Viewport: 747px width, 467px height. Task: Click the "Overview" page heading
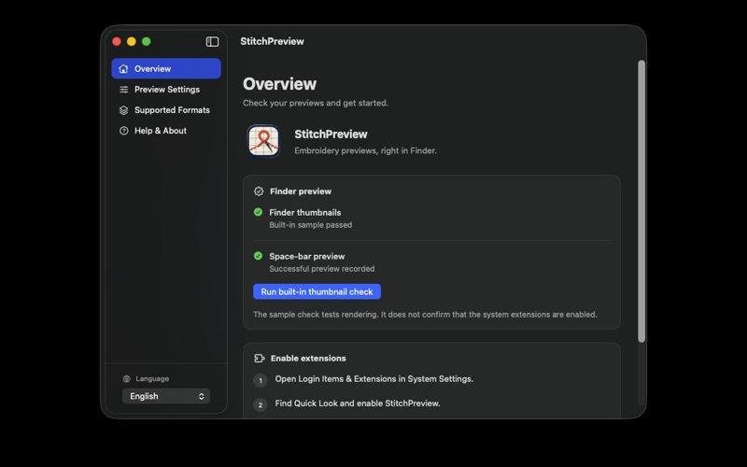(279, 84)
